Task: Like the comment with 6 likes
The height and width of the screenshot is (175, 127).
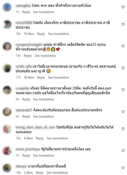Action: pos(123,129)
